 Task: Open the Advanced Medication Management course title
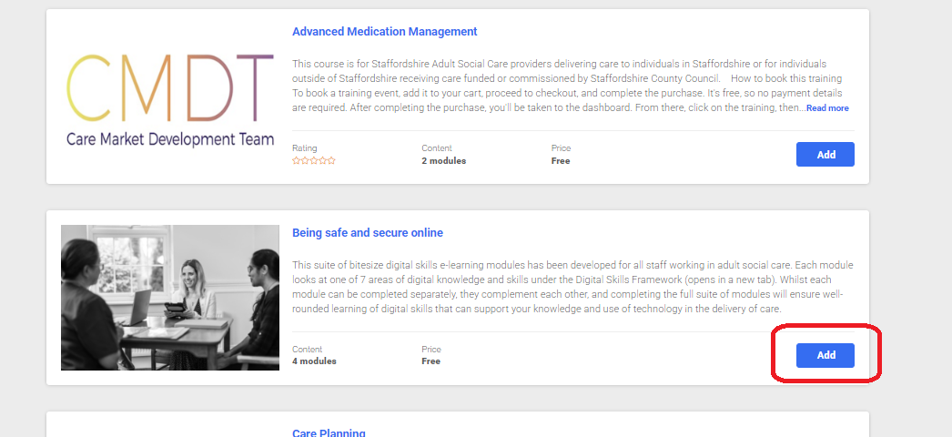(384, 32)
